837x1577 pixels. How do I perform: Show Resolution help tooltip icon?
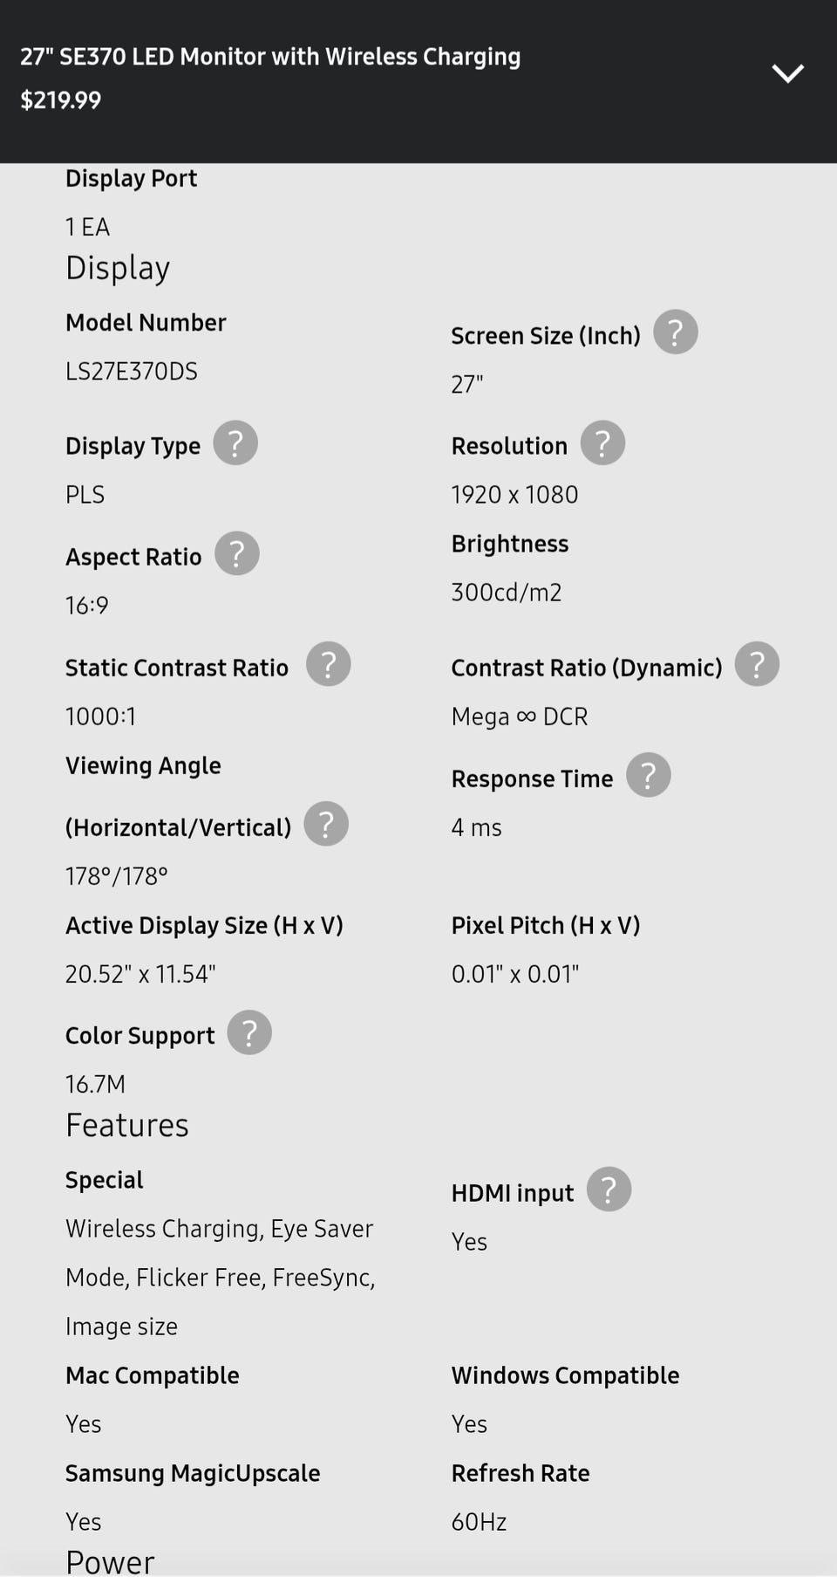coord(602,443)
